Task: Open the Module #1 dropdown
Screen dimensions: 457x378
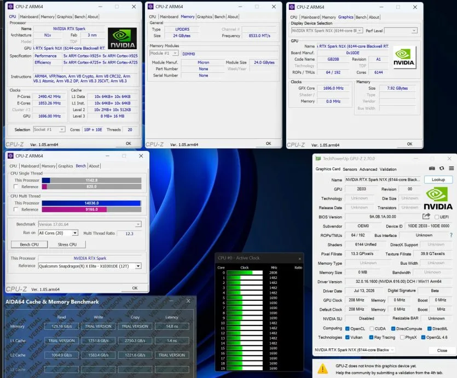Action: pyautogui.click(x=164, y=53)
